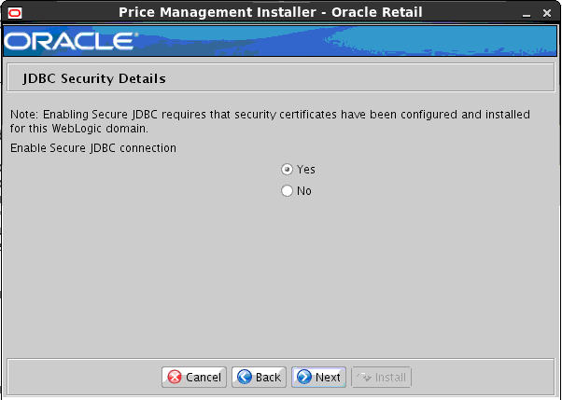Close the Price Management Installer window
The height and width of the screenshot is (400, 562).
pos(547,13)
